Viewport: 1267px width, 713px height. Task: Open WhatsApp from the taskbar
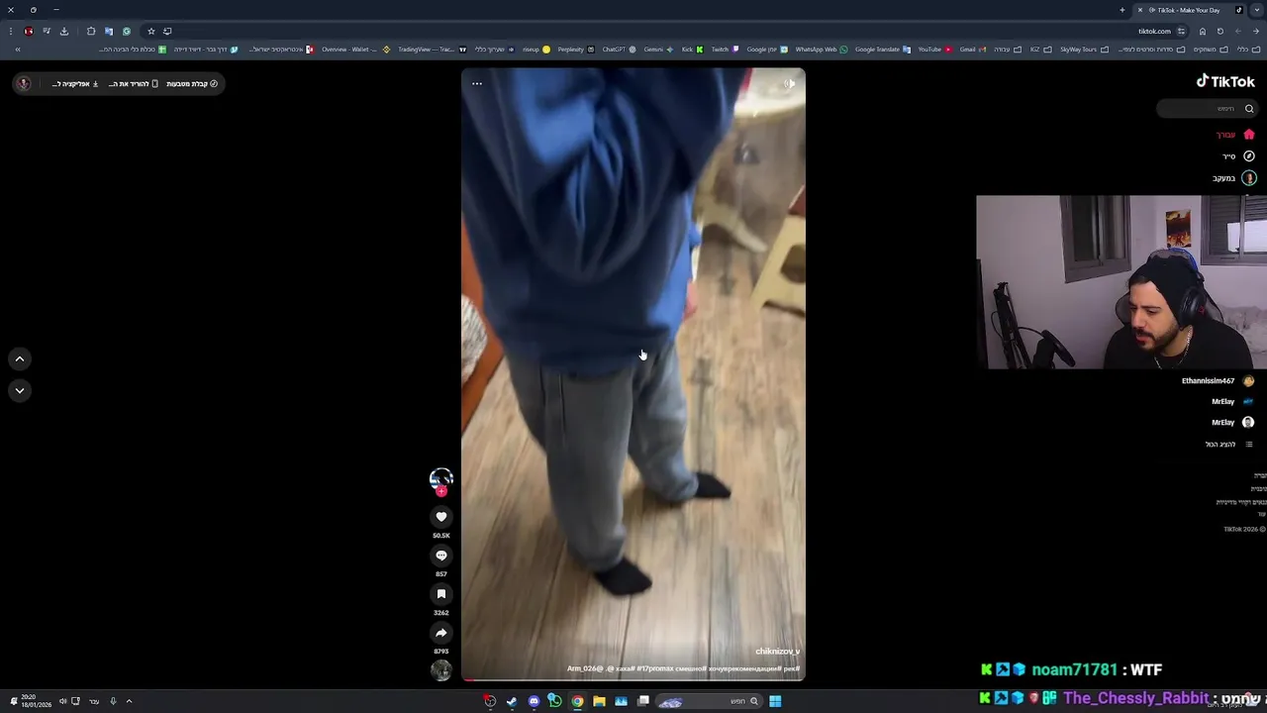(555, 701)
